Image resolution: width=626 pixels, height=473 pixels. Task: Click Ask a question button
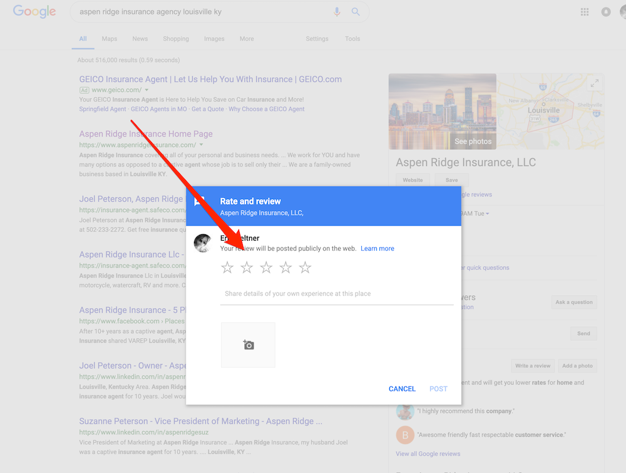(x=574, y=302)
